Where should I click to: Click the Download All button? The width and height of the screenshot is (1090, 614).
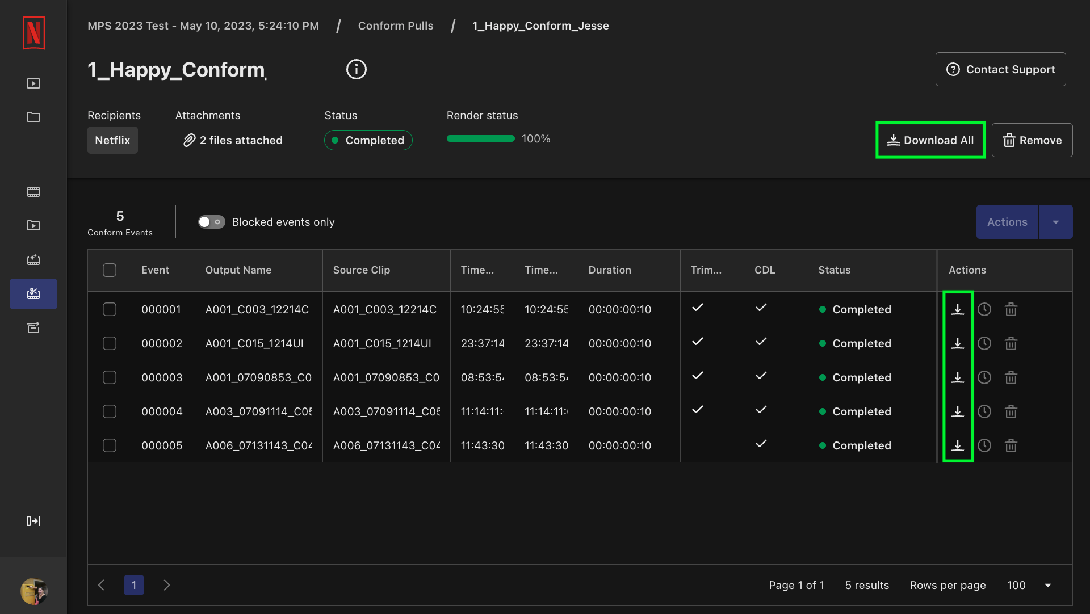(x=930, y=140)
